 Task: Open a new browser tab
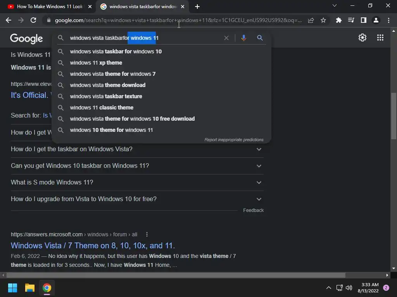coord(197,7)
